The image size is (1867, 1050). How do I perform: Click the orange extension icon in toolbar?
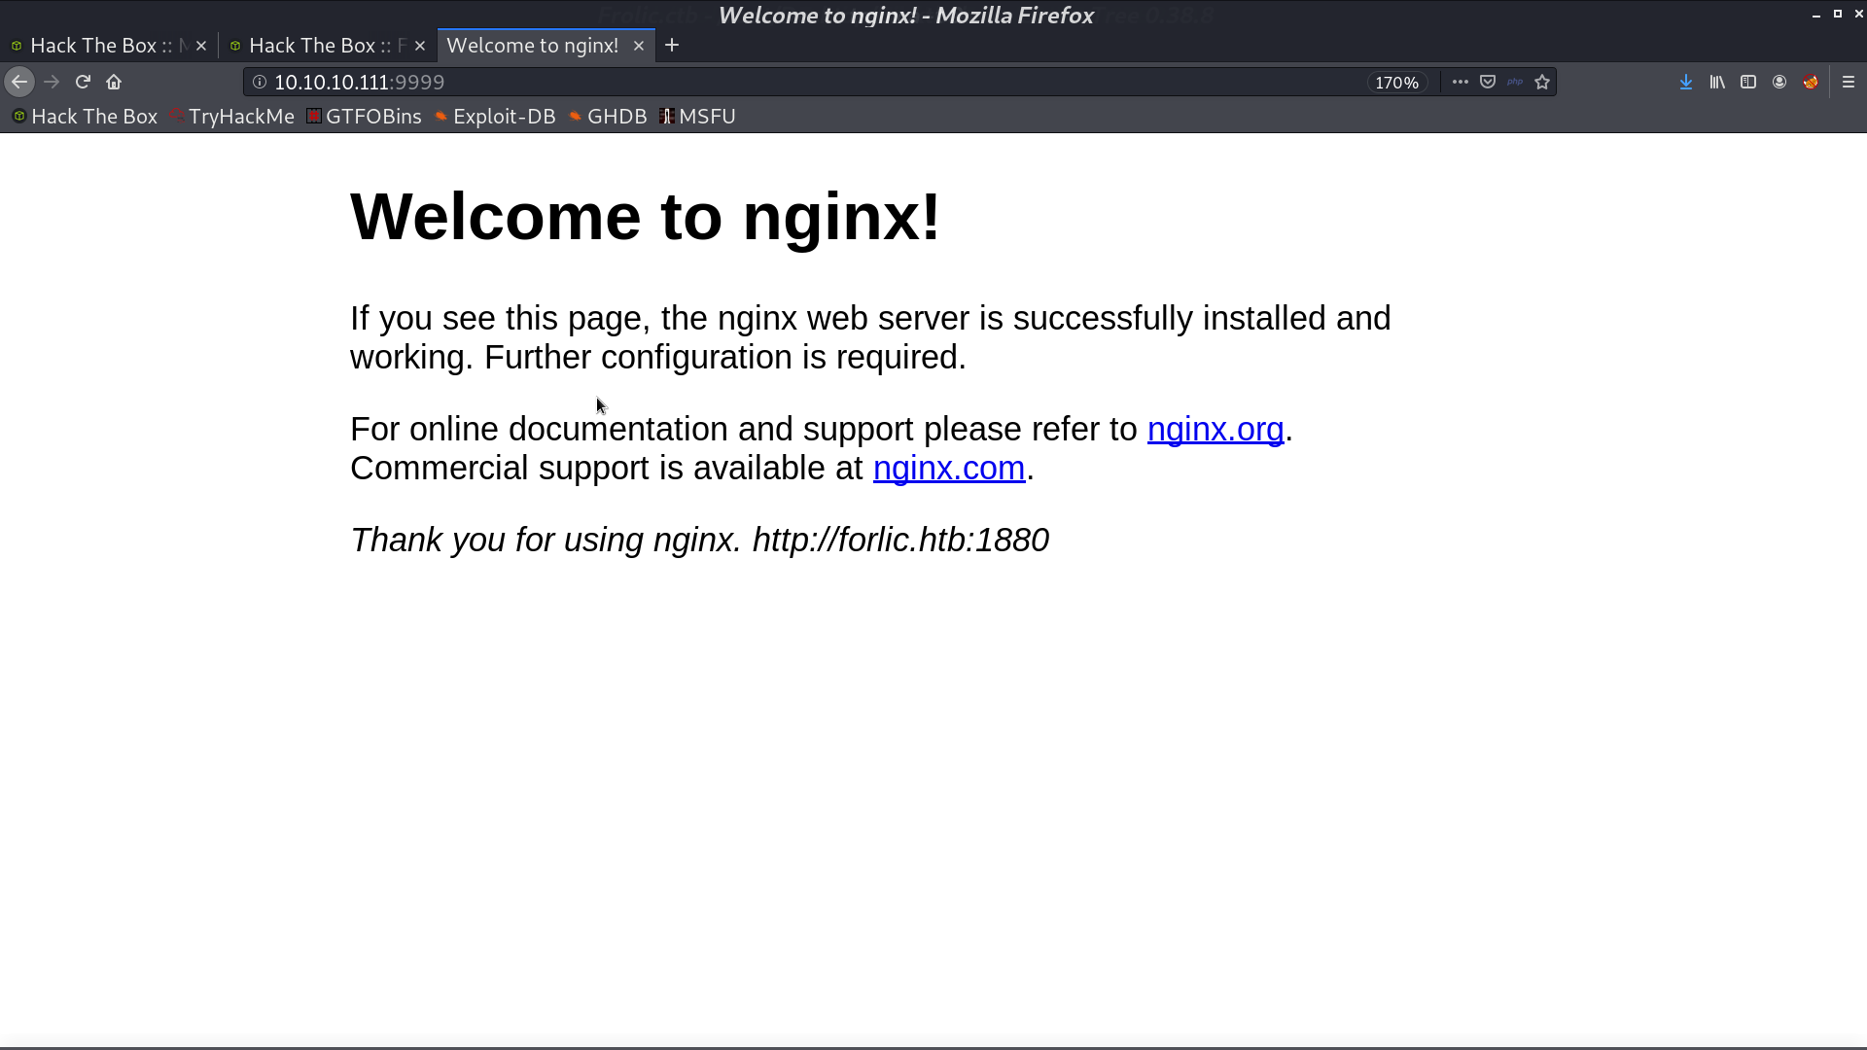1811,83
